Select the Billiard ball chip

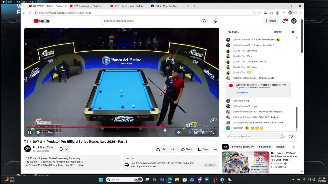[265, 147]
